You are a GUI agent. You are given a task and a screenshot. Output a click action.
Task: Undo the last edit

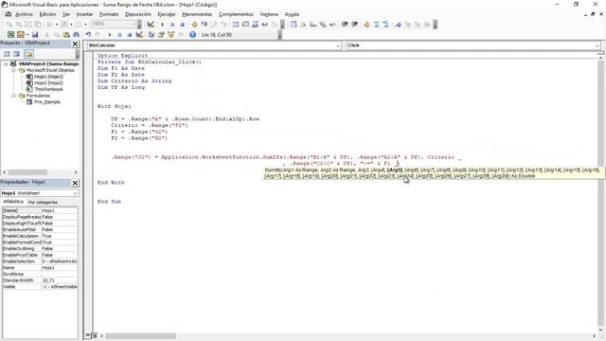point(88,35)
